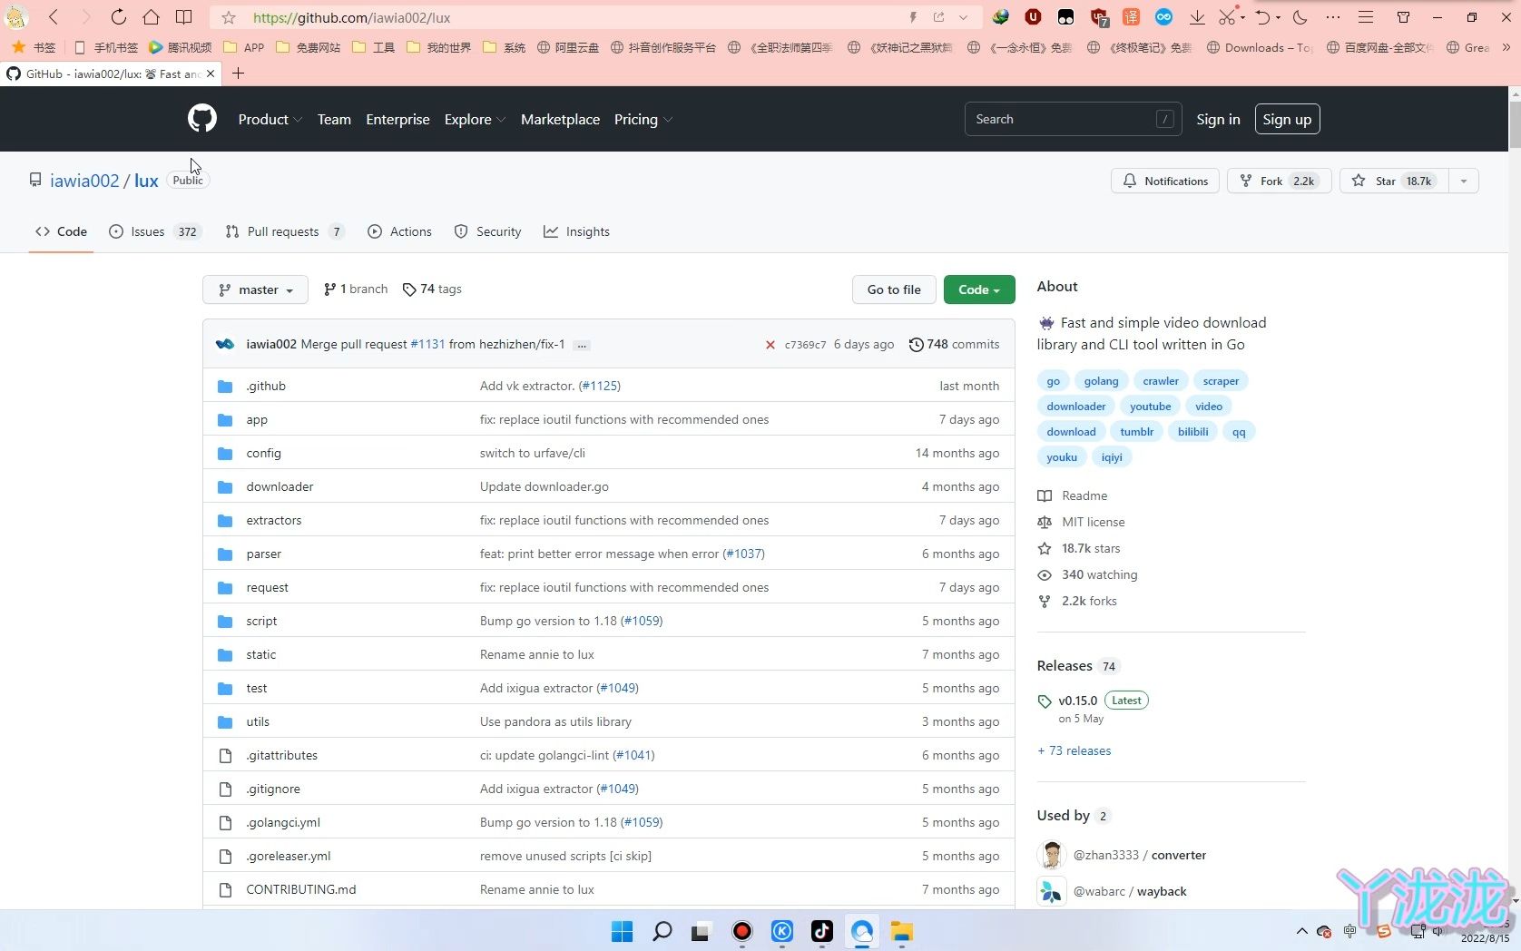Go back with the browser back arrow
The height and width of the screenshot is (951, 1521).
coord(54,17)
